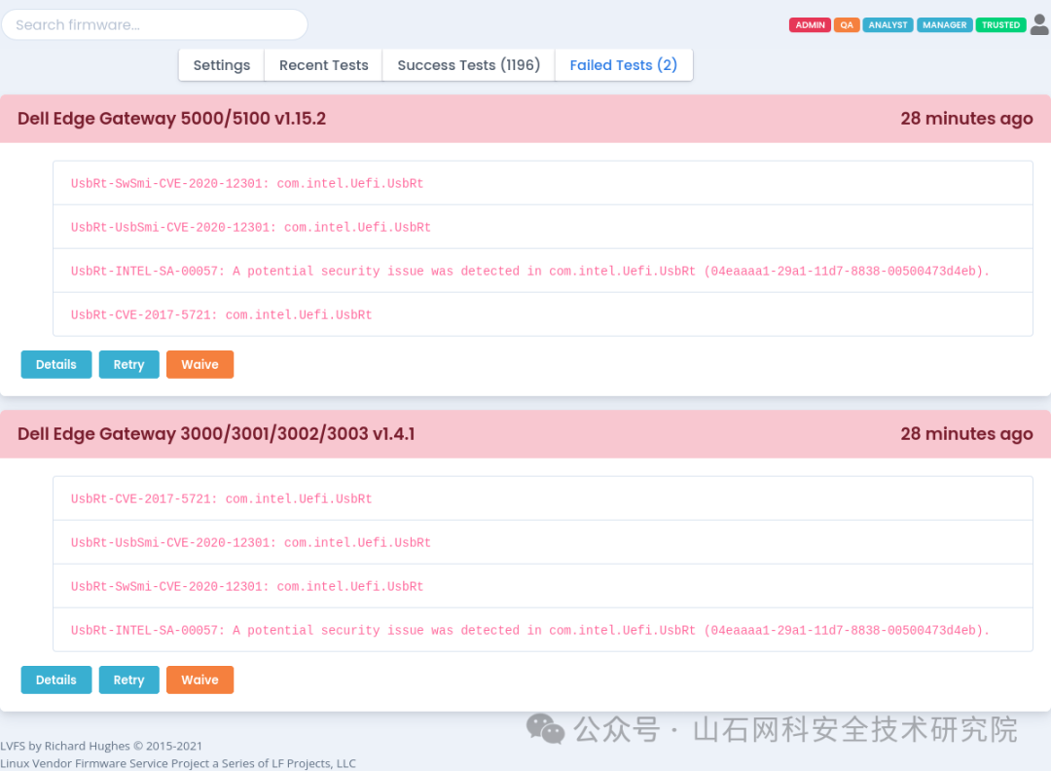Screen dimensions: 1051x771
Task: Select UsbRt-CVE-2017-5721 row under Gateway 3000 series
Action: (x=543, y=498)
